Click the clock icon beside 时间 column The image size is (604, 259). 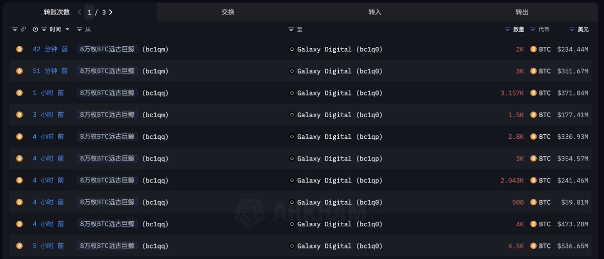point(35,30)
